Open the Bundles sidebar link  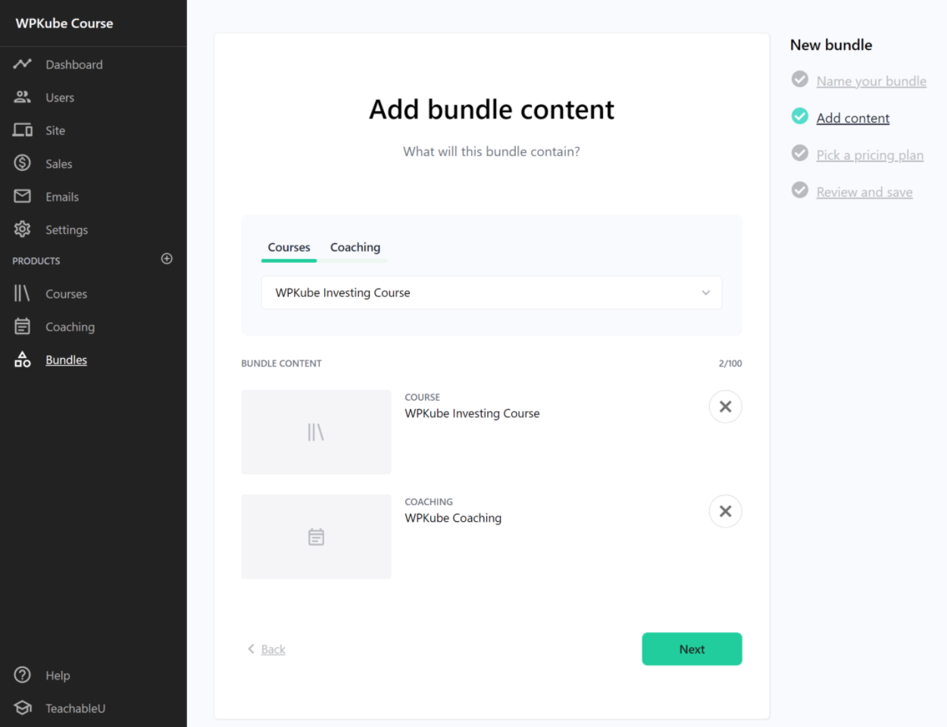pos(66,360)
